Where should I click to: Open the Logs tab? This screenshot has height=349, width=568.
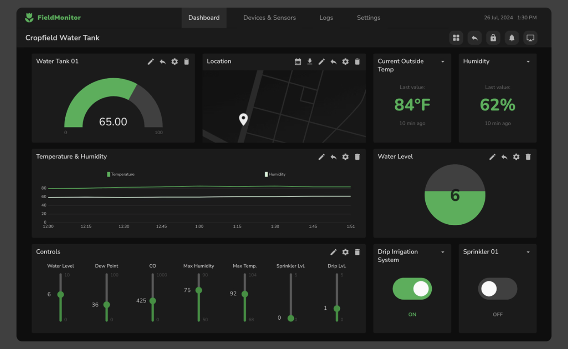point(326,18)
